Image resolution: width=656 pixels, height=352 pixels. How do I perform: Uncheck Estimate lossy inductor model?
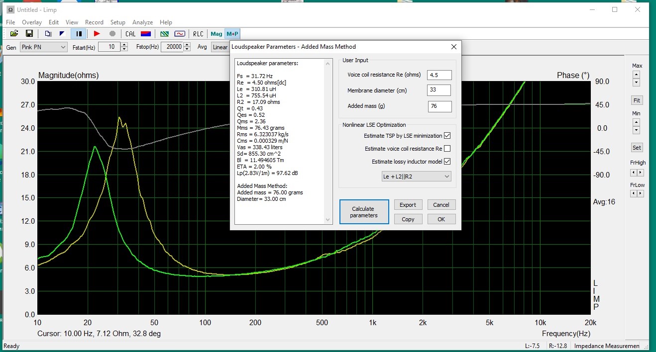(447, 162)
